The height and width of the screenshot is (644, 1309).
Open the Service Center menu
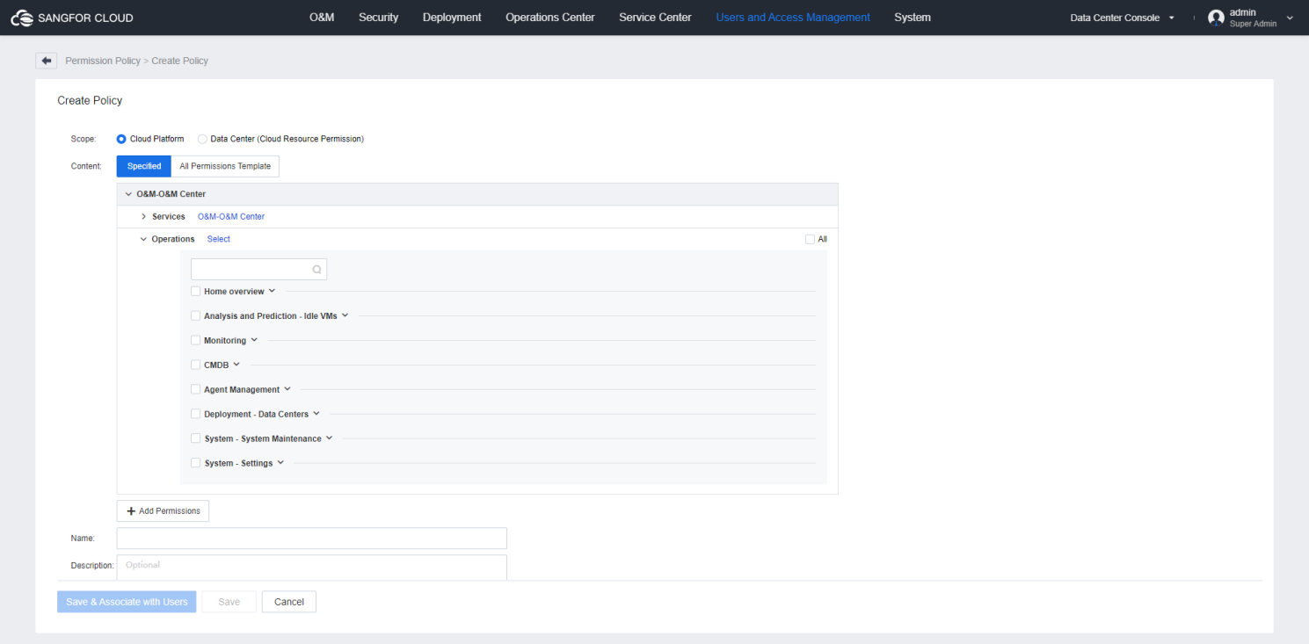tap(655, 18)
